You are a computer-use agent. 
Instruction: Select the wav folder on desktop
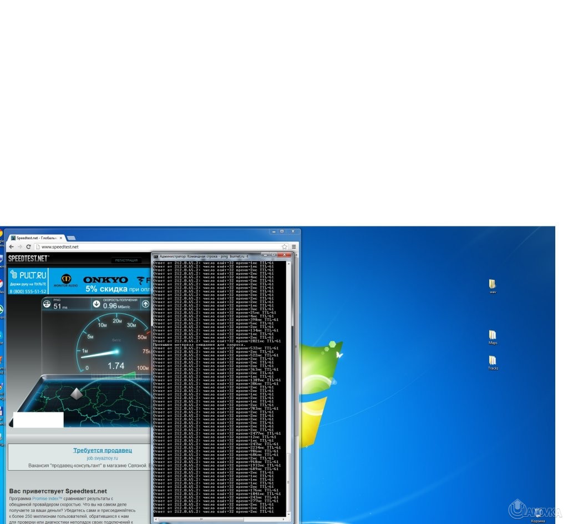493,286
